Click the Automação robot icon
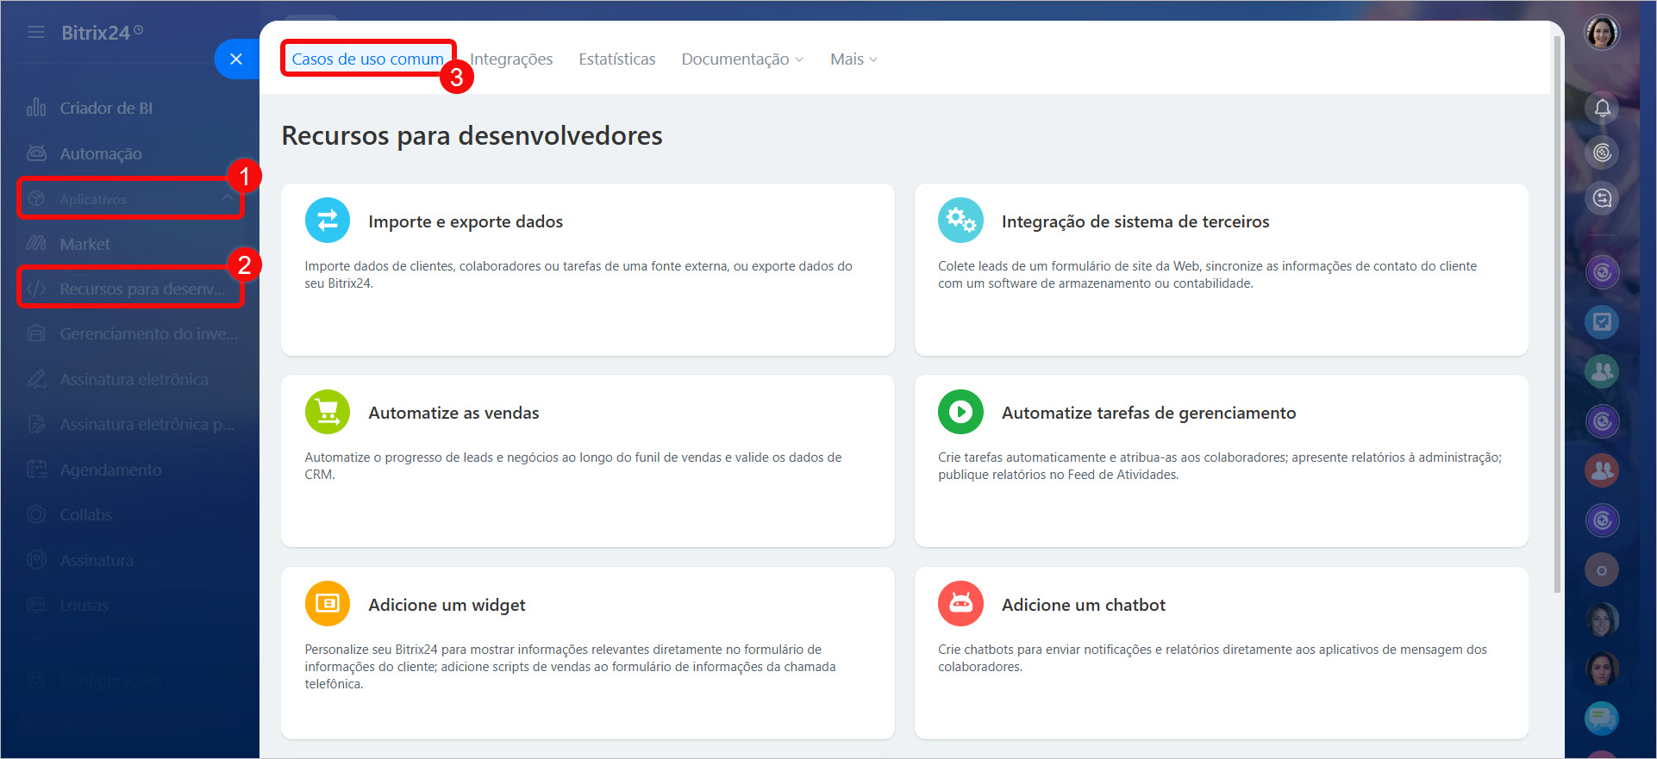 36,153
